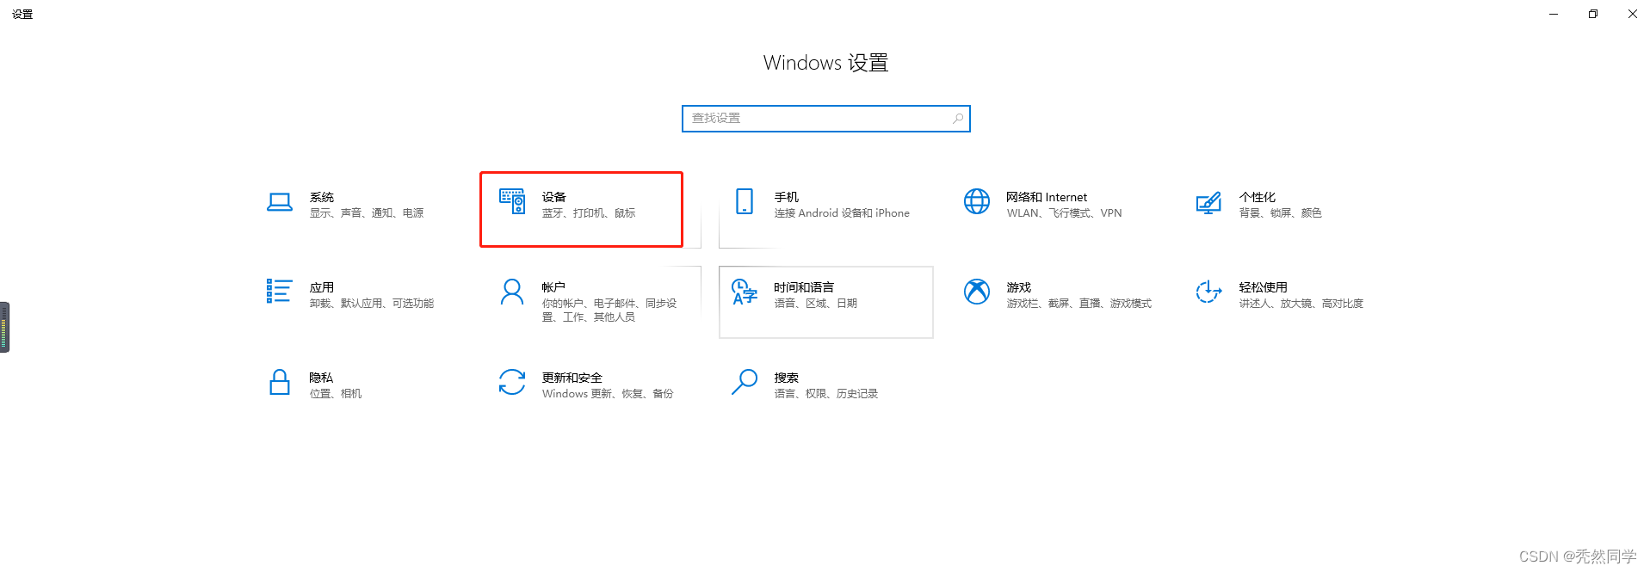Open the 系统 settings title
Viewport: 1650px width, 572px height.
point(322,197)
